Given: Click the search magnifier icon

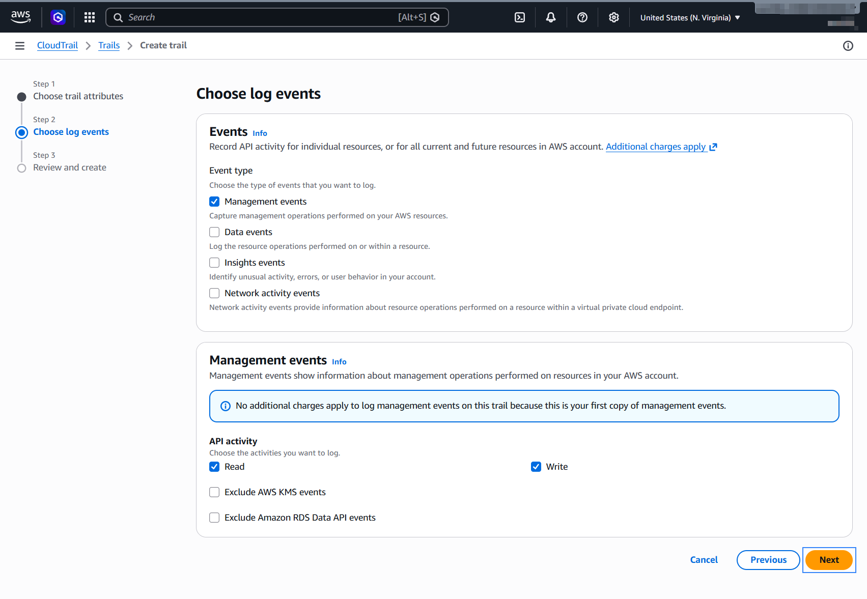Looking at the screenshot, I should click(118, 17).
